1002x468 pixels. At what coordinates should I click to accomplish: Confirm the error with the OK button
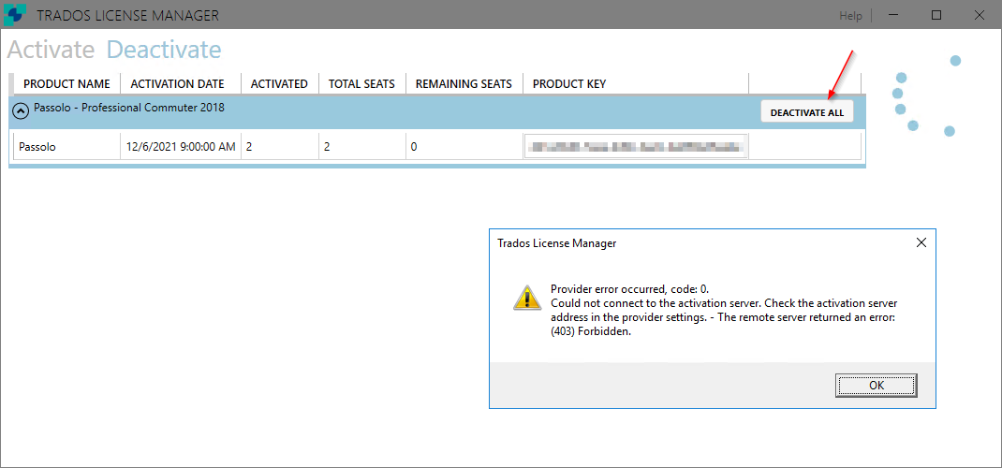coord(876,385)
